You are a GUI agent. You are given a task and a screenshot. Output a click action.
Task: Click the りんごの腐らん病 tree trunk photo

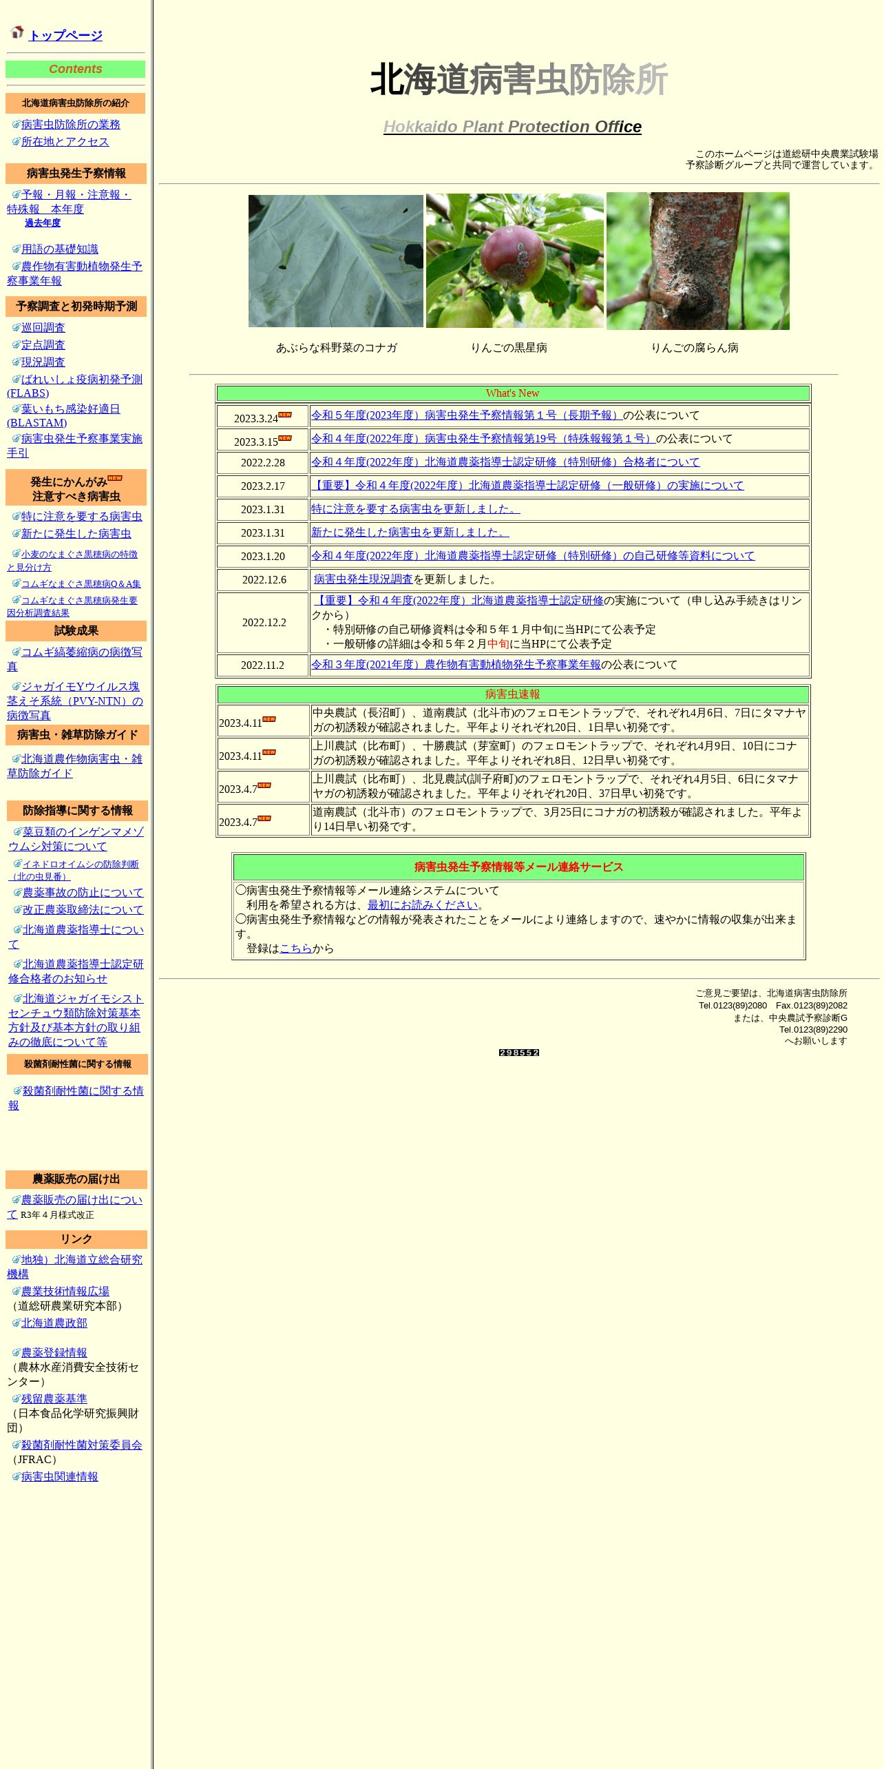tap(698, 261)
